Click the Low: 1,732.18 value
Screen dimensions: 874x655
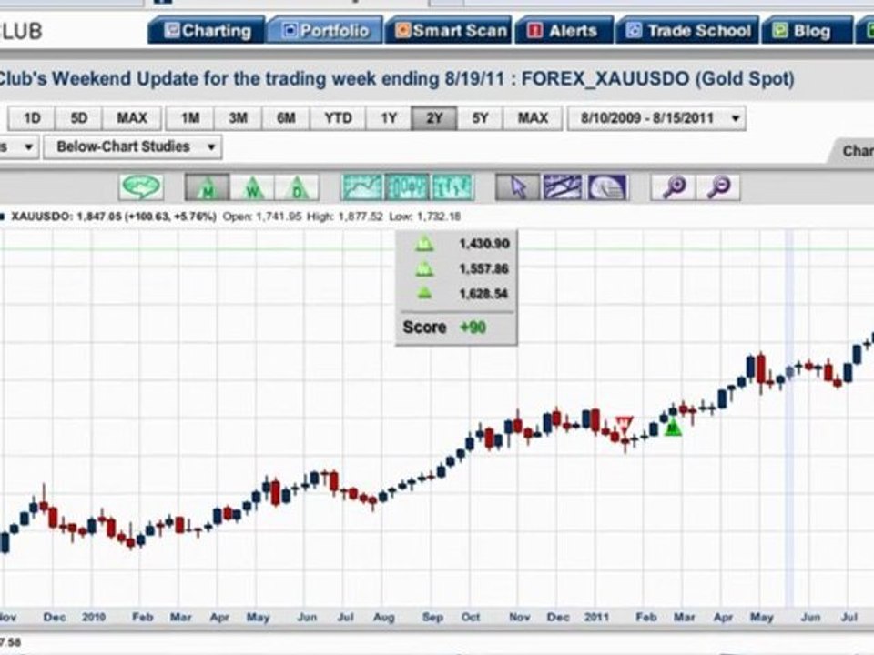[x=425, y=217]
